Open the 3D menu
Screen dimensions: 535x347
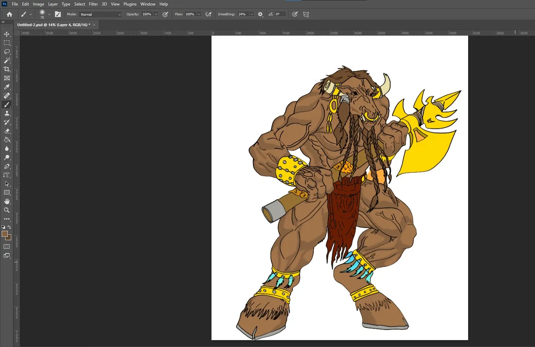104,4
